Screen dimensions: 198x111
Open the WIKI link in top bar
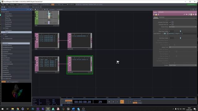[25, 5]
